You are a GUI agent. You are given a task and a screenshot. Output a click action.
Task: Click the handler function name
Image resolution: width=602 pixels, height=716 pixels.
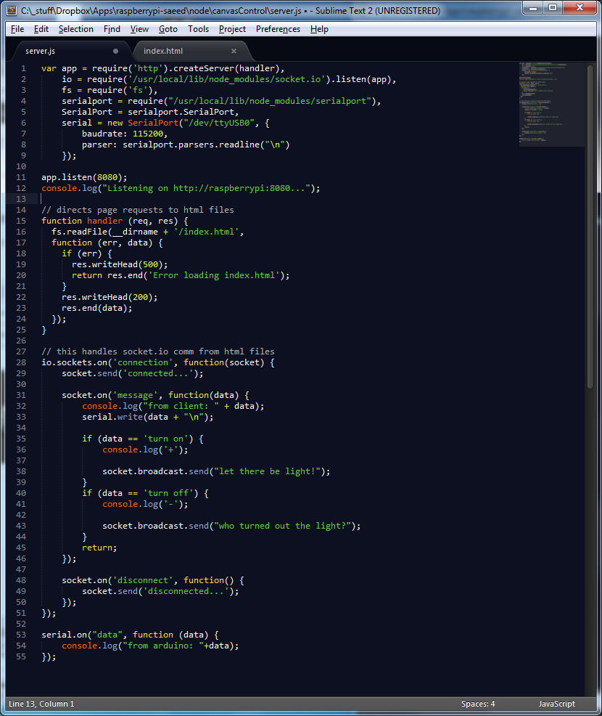click(x=105, y=221)
